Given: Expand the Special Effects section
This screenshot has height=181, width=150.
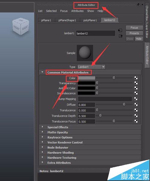Looking at the screenshot, I should (42, 127).
